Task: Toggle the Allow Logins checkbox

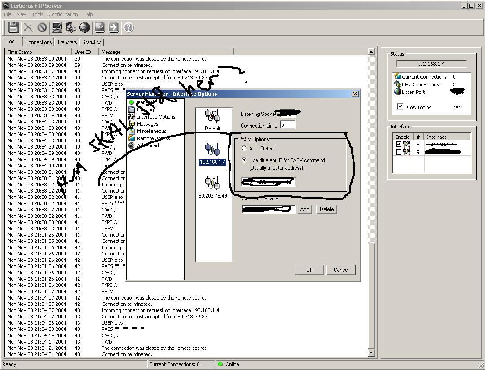Action: (x=400, y=107)
